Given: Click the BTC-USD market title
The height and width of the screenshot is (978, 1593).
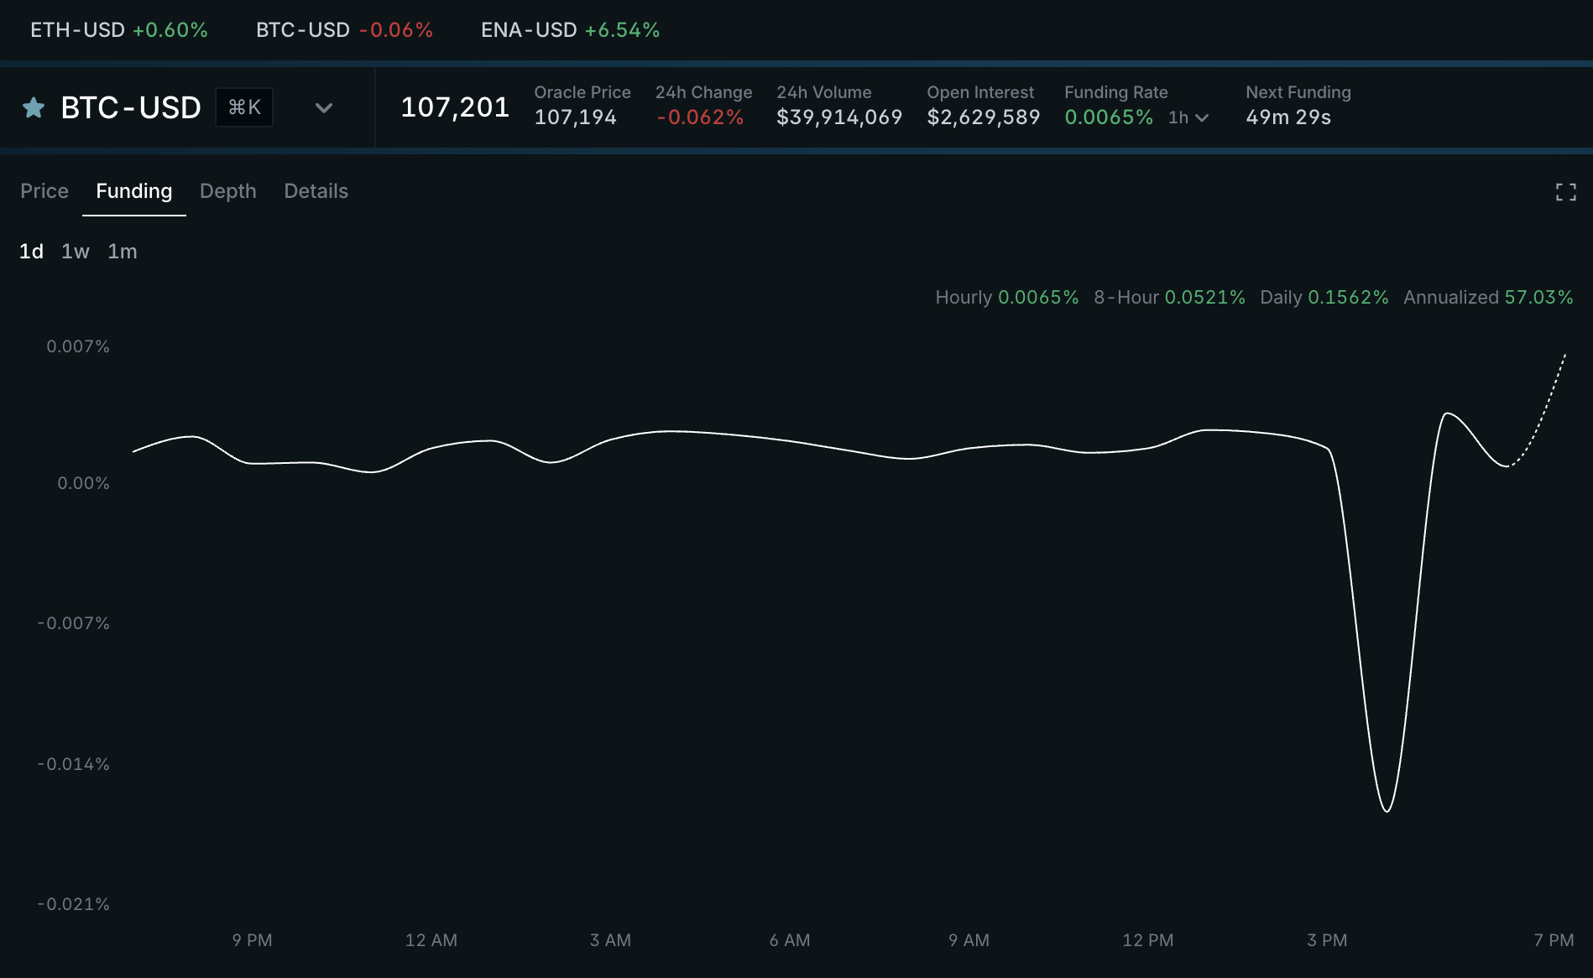Looking at the screenshot, I should click(x=131, y=107).
